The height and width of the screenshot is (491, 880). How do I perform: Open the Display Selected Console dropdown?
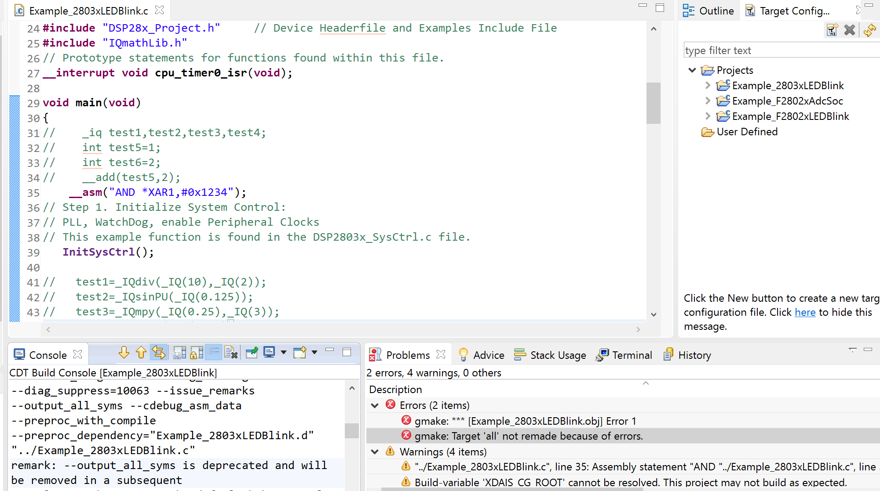(283, 353)
